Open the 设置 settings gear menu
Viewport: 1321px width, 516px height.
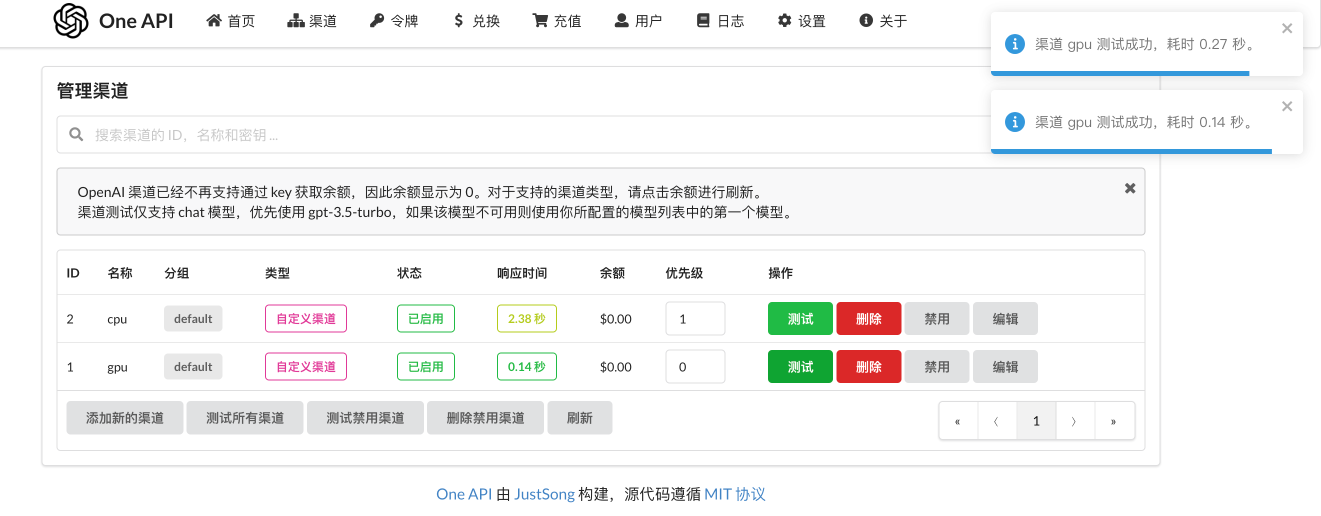pos(801,21)
